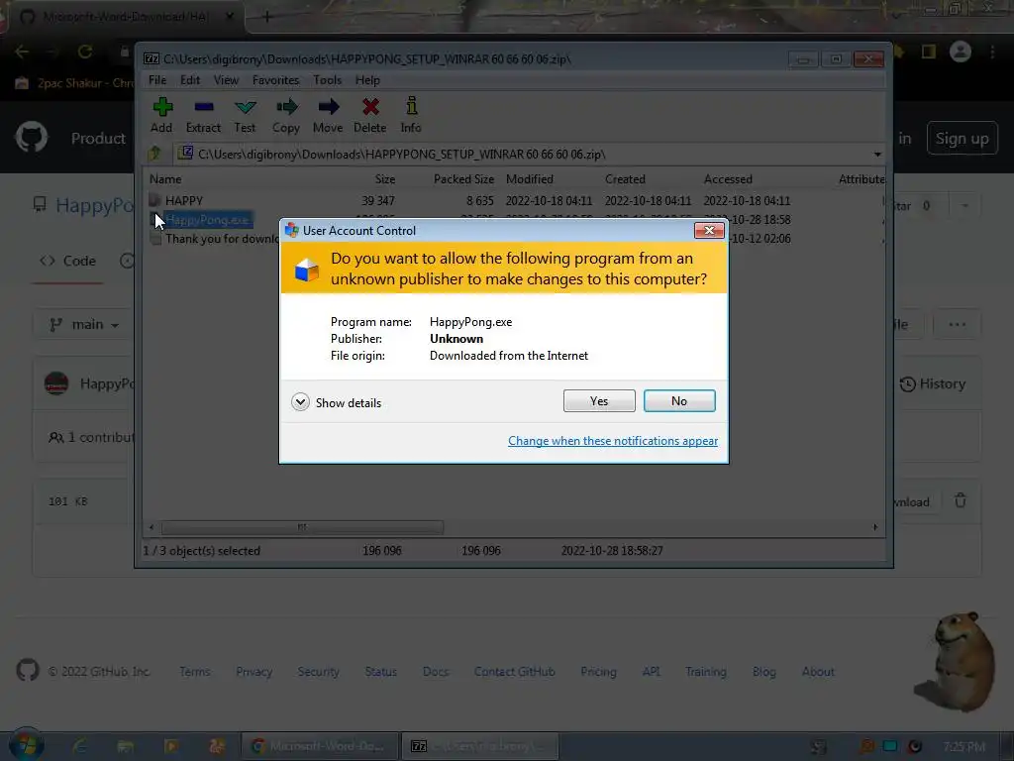Click GitHub logo in browser page header
Screen dimensions: 1014x761
pos(32,137)
